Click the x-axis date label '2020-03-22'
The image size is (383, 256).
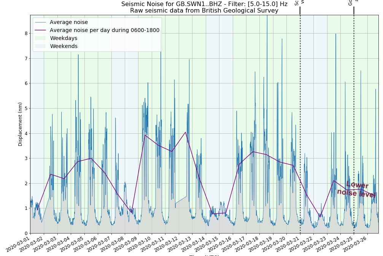tap(302, 244)
